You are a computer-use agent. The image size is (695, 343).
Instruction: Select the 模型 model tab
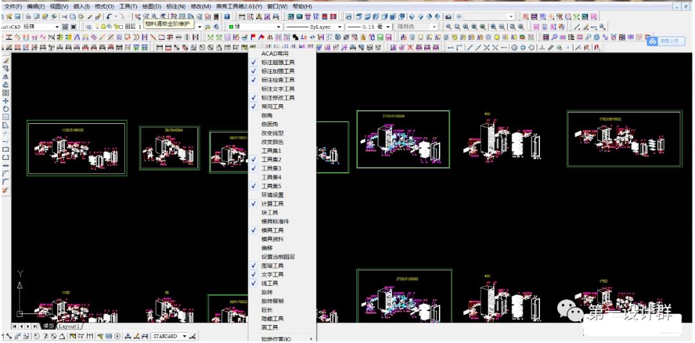coord(48,326)
